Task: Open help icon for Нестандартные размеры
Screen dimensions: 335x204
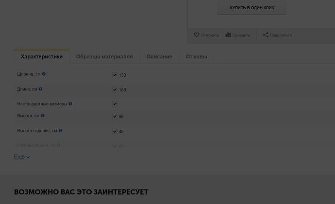Action: [70, 103]
